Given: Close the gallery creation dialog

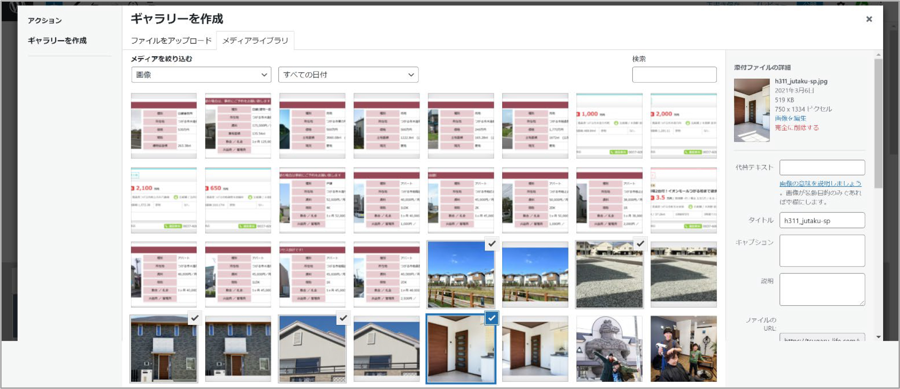Looking at the screenshot, I should [x=869, y=19].
